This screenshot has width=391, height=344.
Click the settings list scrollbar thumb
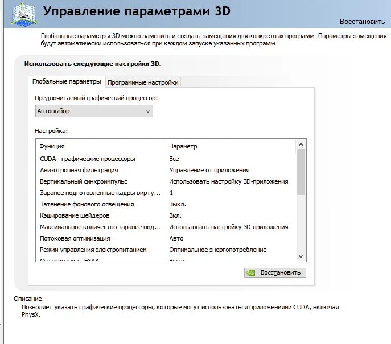tap(301, 172)
